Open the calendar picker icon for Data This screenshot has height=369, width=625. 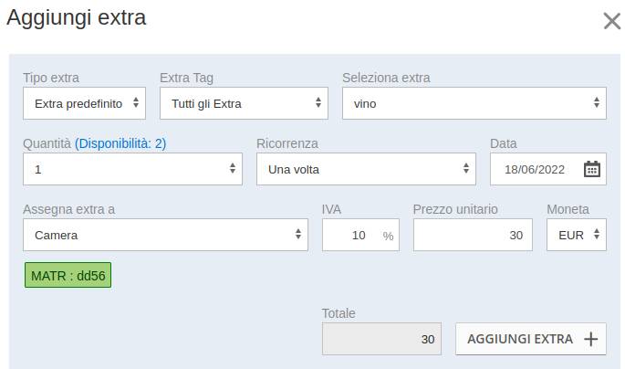click(592, 169)
